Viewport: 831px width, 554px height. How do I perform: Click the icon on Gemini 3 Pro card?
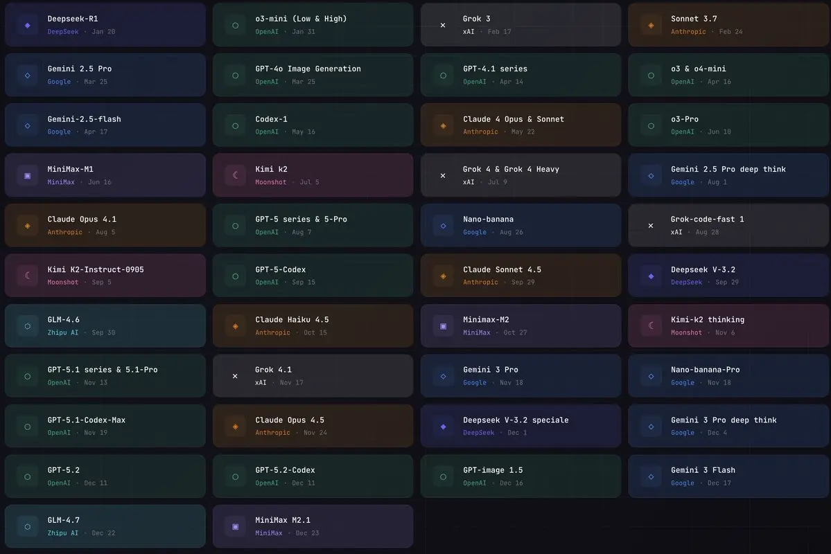[x=443, y=376]
